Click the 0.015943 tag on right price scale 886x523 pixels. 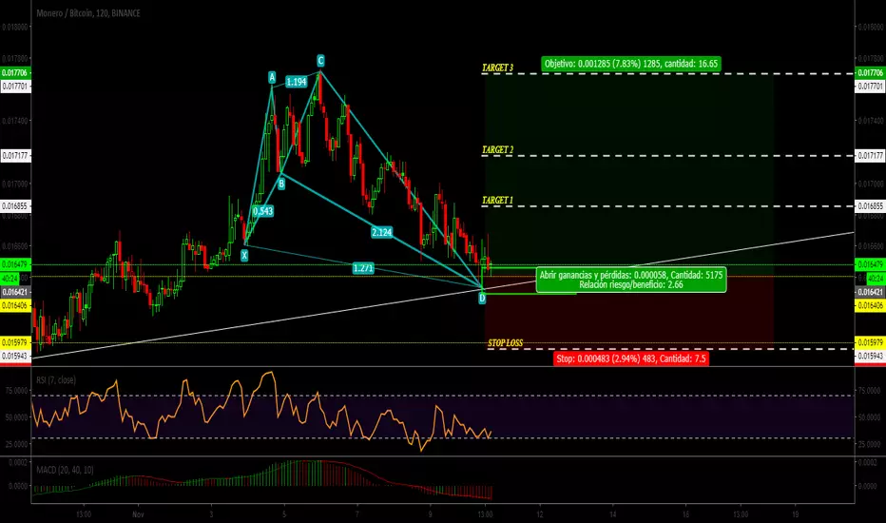870,357
